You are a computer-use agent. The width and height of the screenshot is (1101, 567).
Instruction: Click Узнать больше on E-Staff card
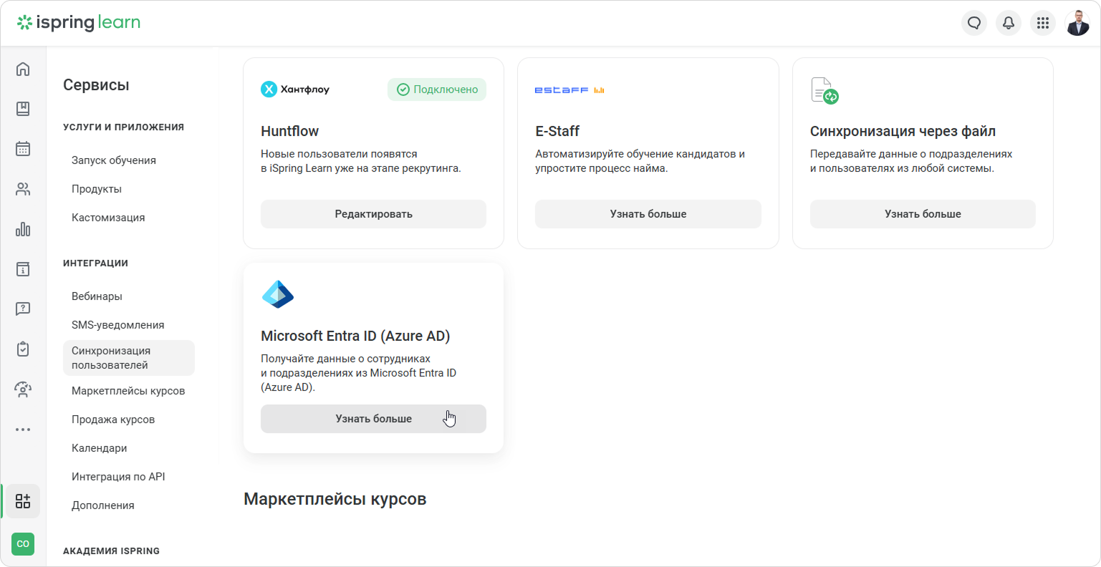(x=648, y=214)
